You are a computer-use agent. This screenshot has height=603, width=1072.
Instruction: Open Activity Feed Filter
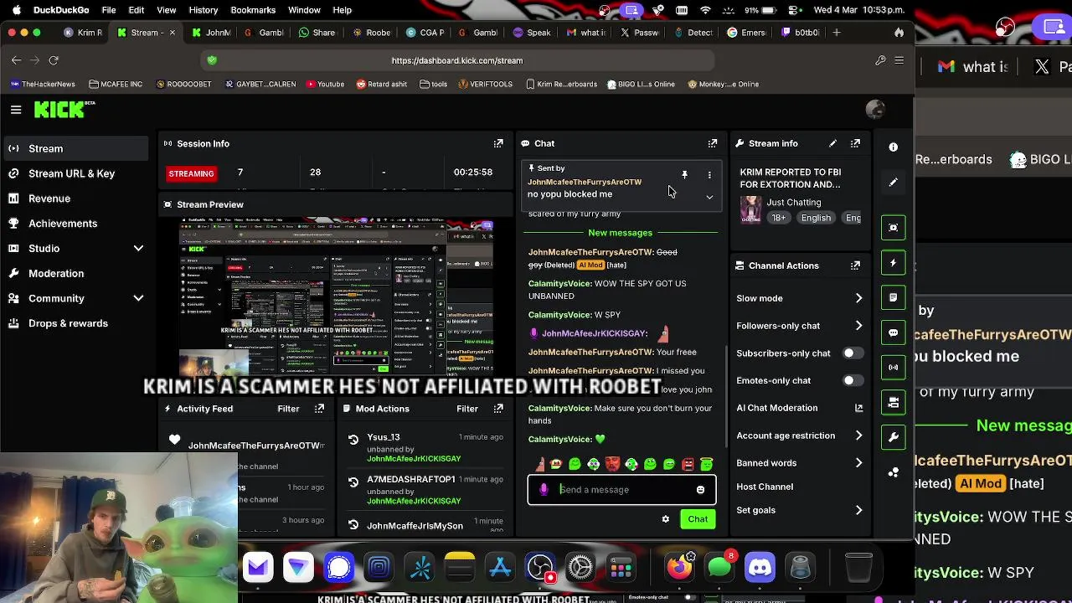click(x=288, y=409)
